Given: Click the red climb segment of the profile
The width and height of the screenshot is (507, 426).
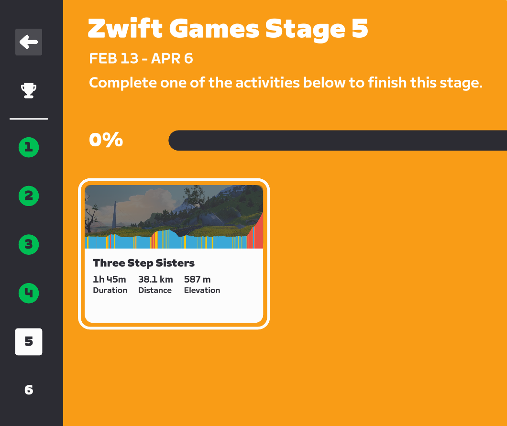Looking at the screenshot, I should [x=259, y=234].
